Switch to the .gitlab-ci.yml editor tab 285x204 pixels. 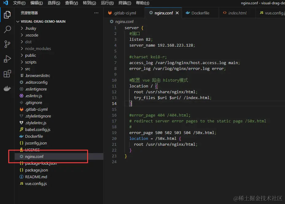[124, 13]
